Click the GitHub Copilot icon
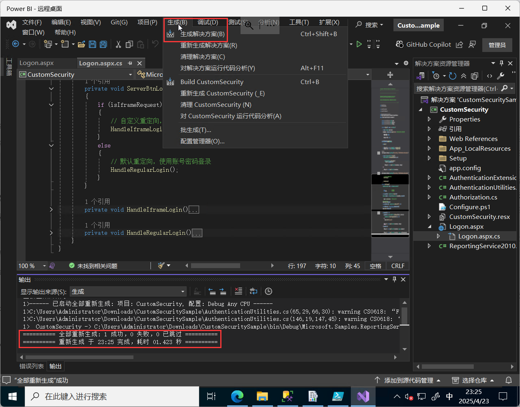 (400, 44)
